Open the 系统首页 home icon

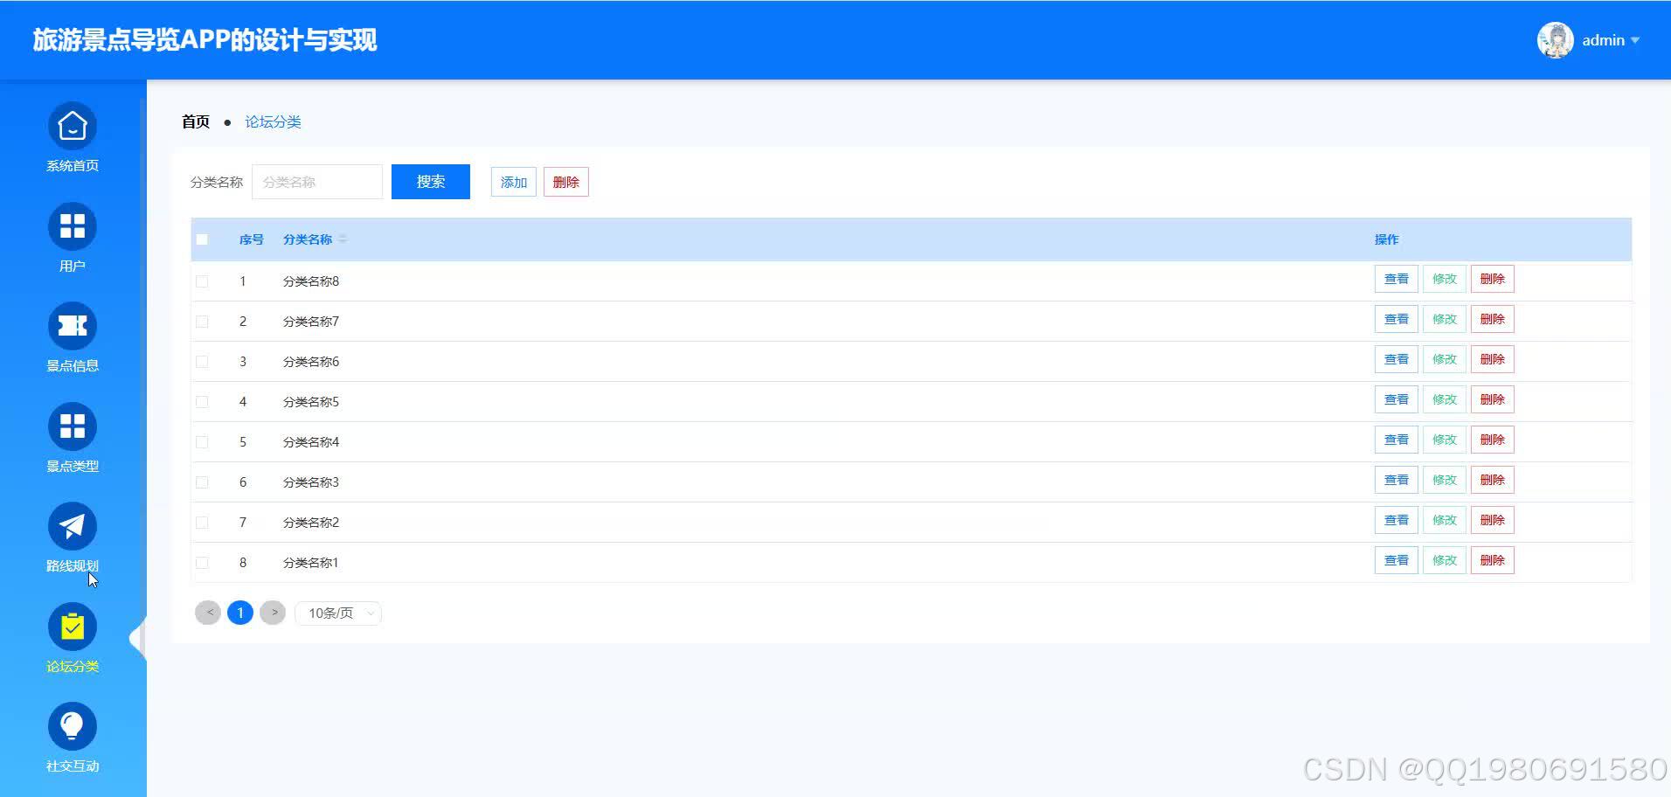click(73, 127)
